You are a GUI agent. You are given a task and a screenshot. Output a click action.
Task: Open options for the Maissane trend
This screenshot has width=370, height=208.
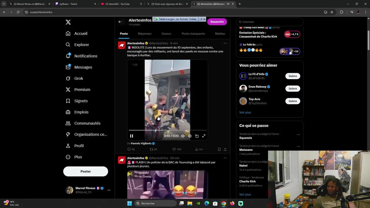click(298, 146)
